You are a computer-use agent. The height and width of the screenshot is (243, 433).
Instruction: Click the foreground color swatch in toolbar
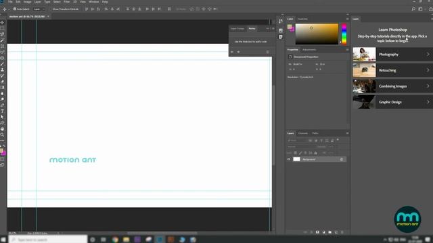[x=1, y=151]
